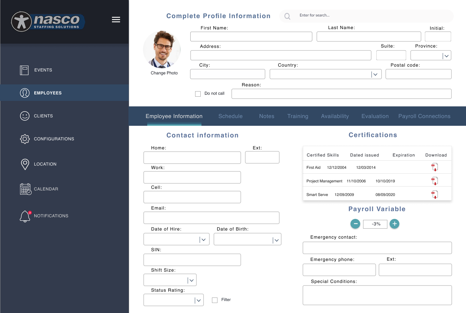Download the First Aid certification
The height and width of the screenshot is (313, 466).
435,167
